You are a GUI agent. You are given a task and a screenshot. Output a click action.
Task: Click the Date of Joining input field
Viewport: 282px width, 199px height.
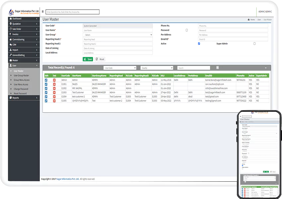pos(118,48)
